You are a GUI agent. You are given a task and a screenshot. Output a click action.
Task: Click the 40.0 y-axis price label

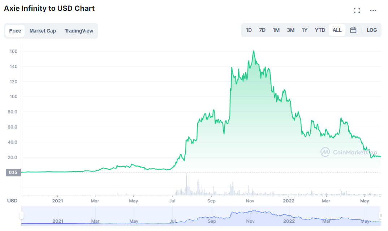coord(12,142)
